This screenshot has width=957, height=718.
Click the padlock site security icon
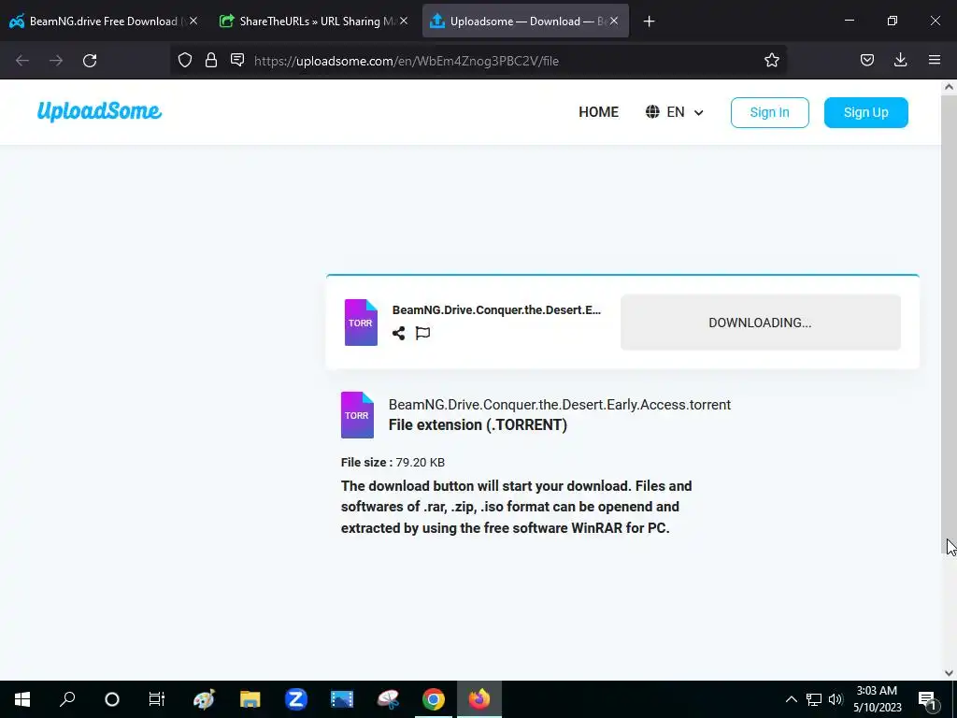211,60
